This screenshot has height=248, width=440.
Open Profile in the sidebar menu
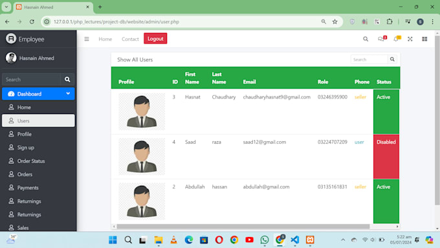coord(38,134)
